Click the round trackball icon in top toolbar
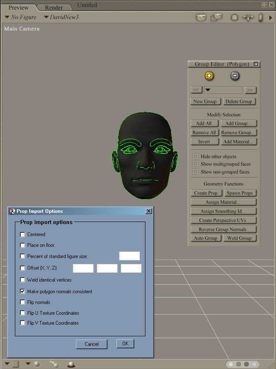The image size is (276, 369). pos(234,18)
